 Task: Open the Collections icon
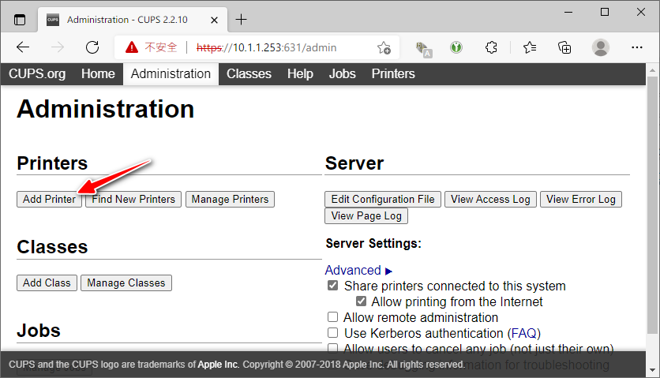coord(564,47)
